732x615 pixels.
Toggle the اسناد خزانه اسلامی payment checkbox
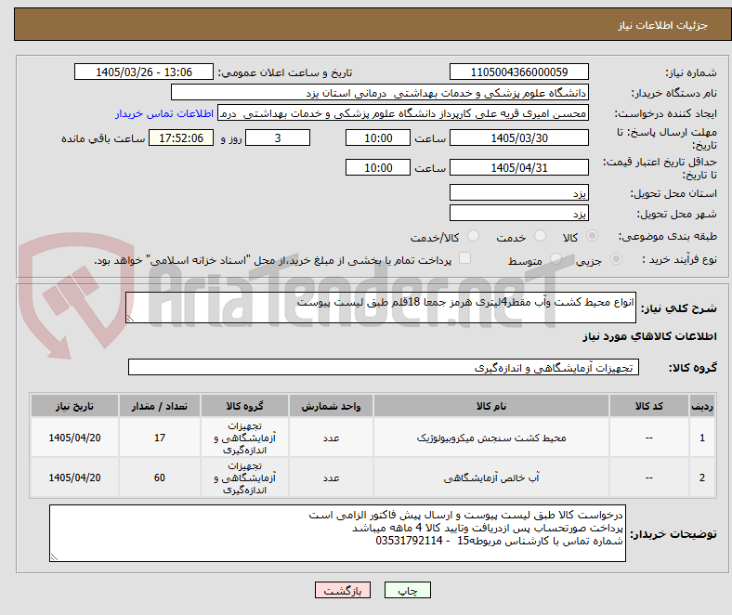464,258
